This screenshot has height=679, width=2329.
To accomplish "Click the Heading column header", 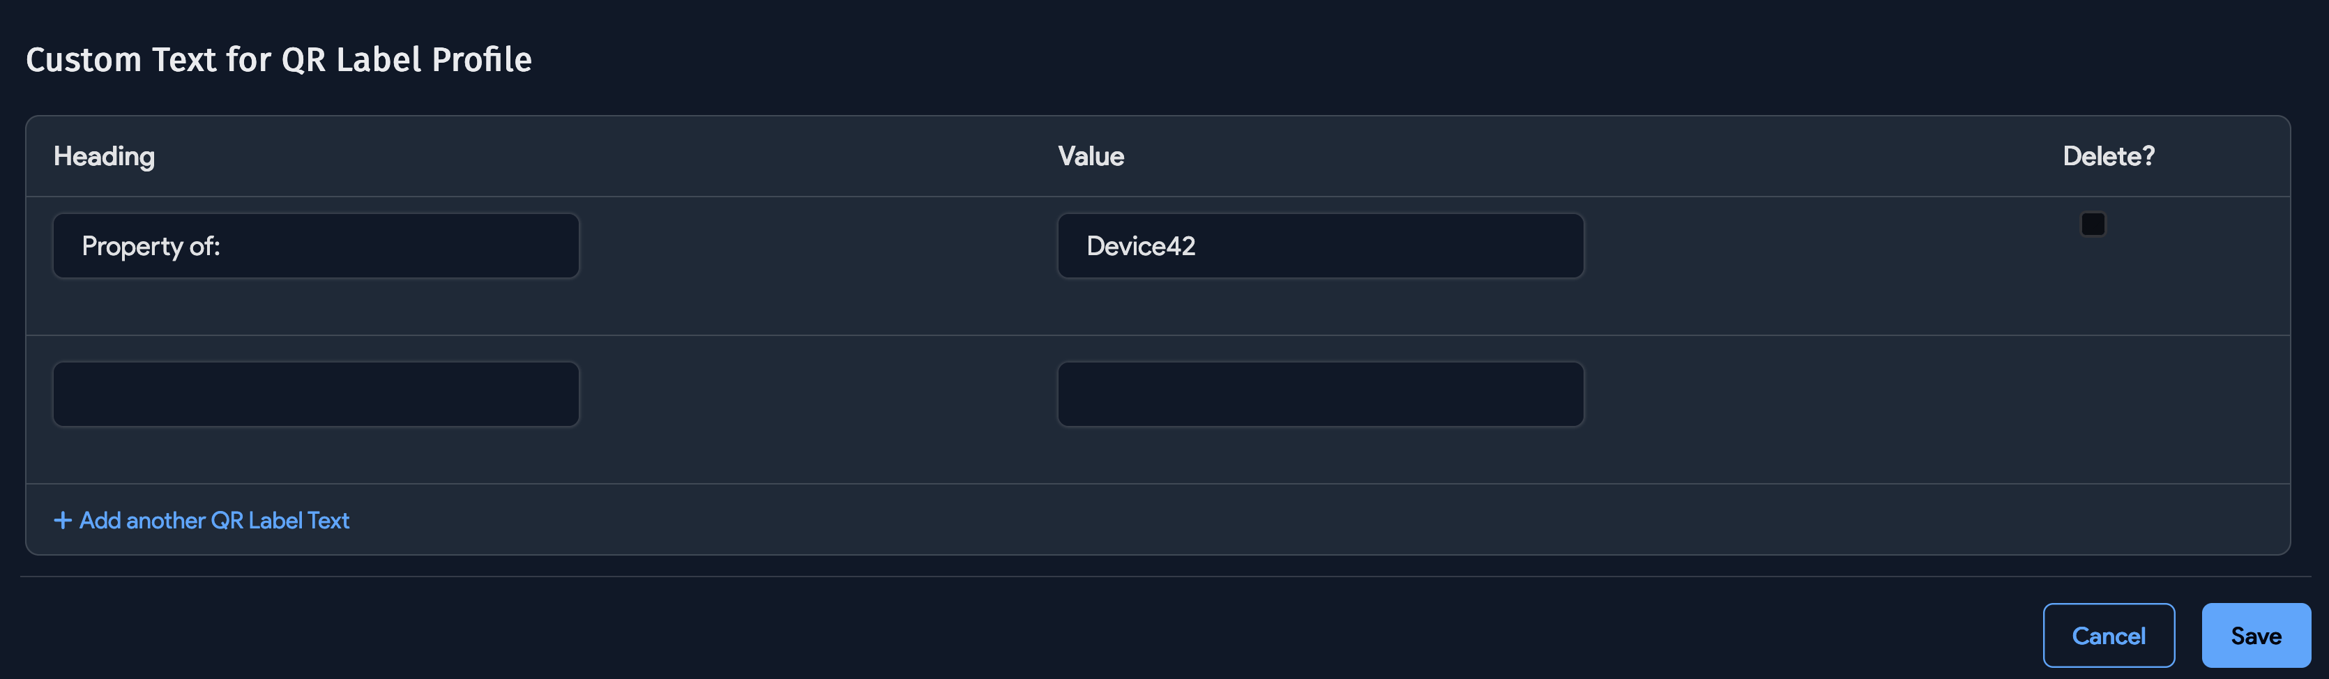I will pos(104,156).
